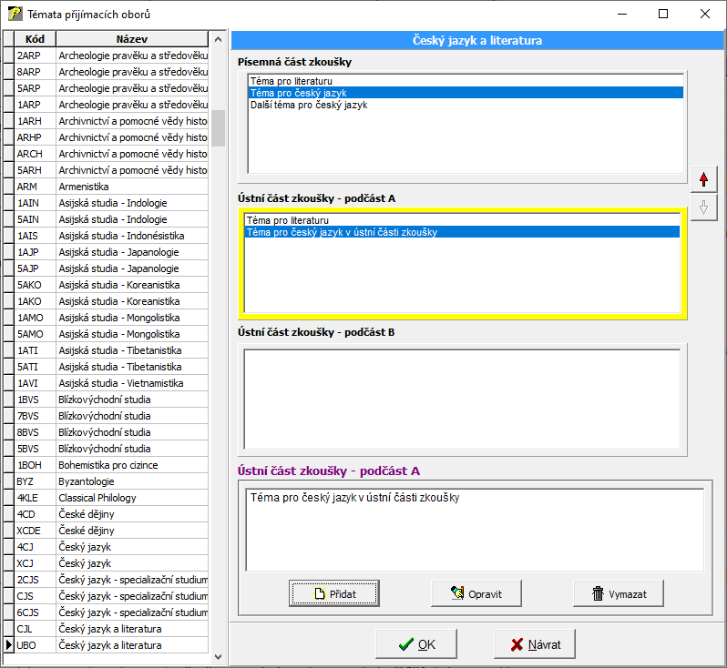The height and width of the screenshot is (668, 727).
Task: Click the Přidat button to add topic
Action: (334, 593)
